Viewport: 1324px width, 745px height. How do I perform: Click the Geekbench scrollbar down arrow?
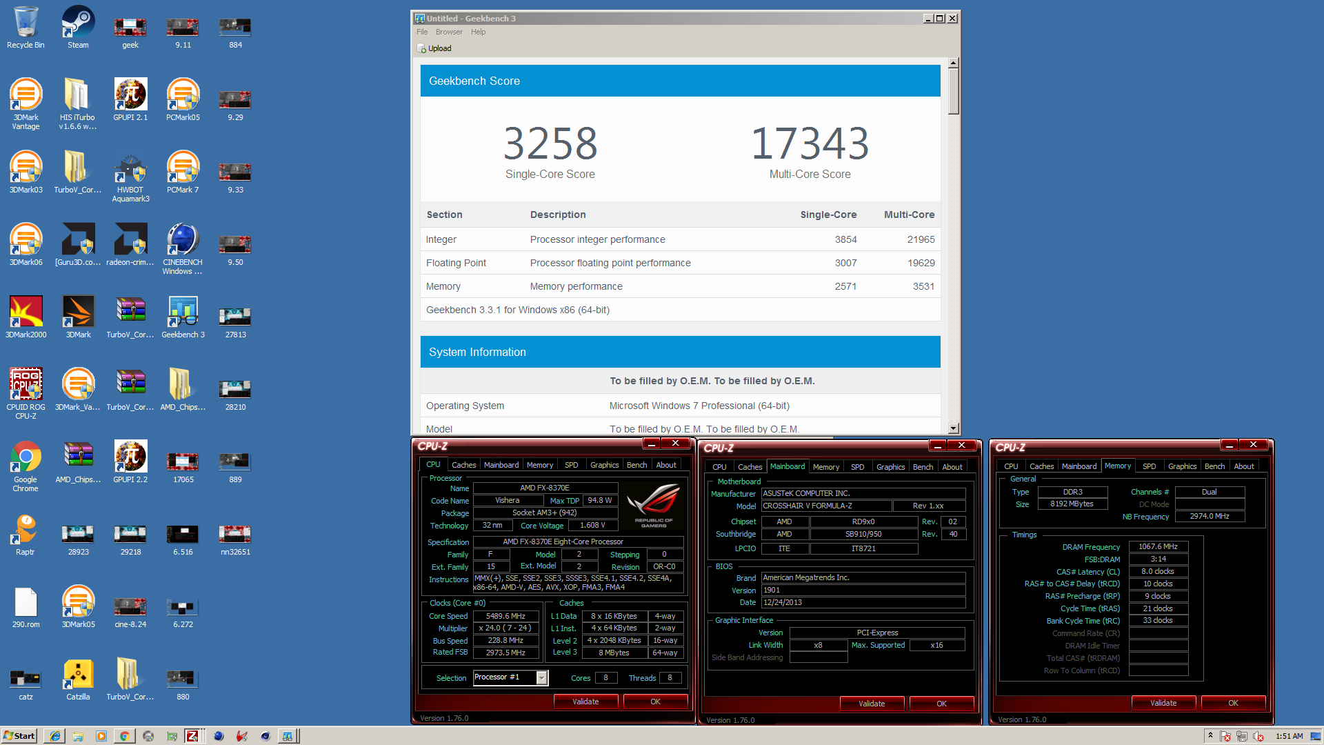click(953, 428)
